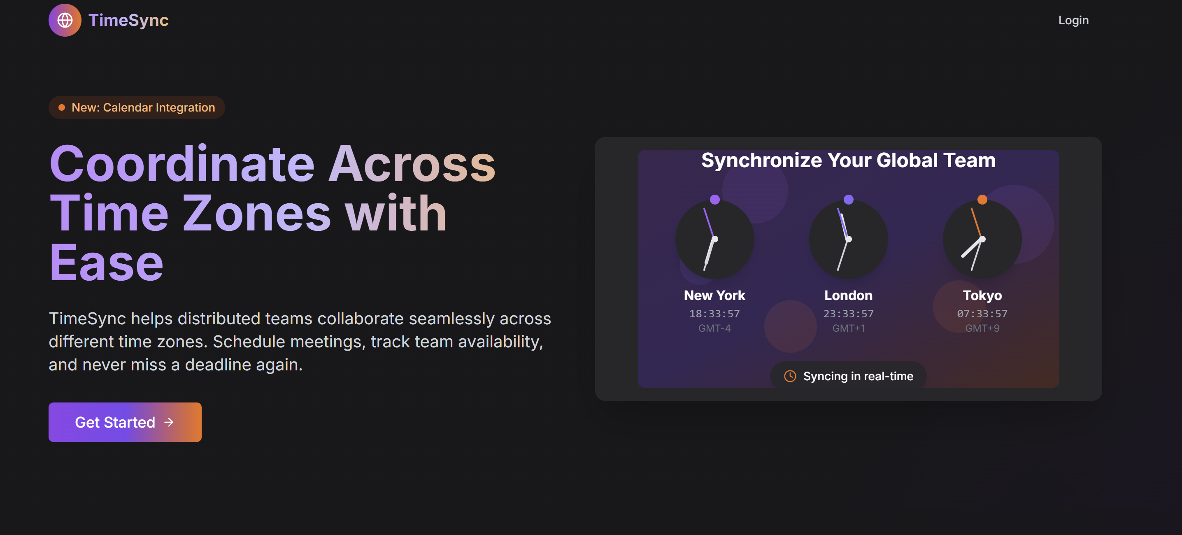
Task: Click the New: Calendar Integration badge
Action: click(x=137, y=107)
